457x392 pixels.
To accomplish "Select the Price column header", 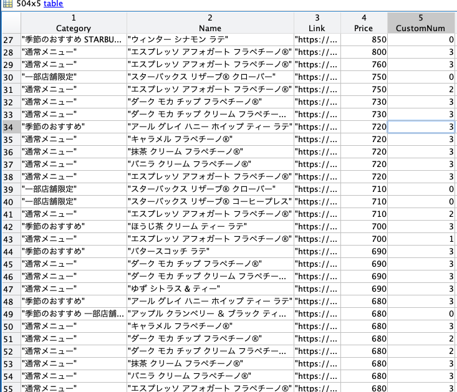I will (363, 23).
